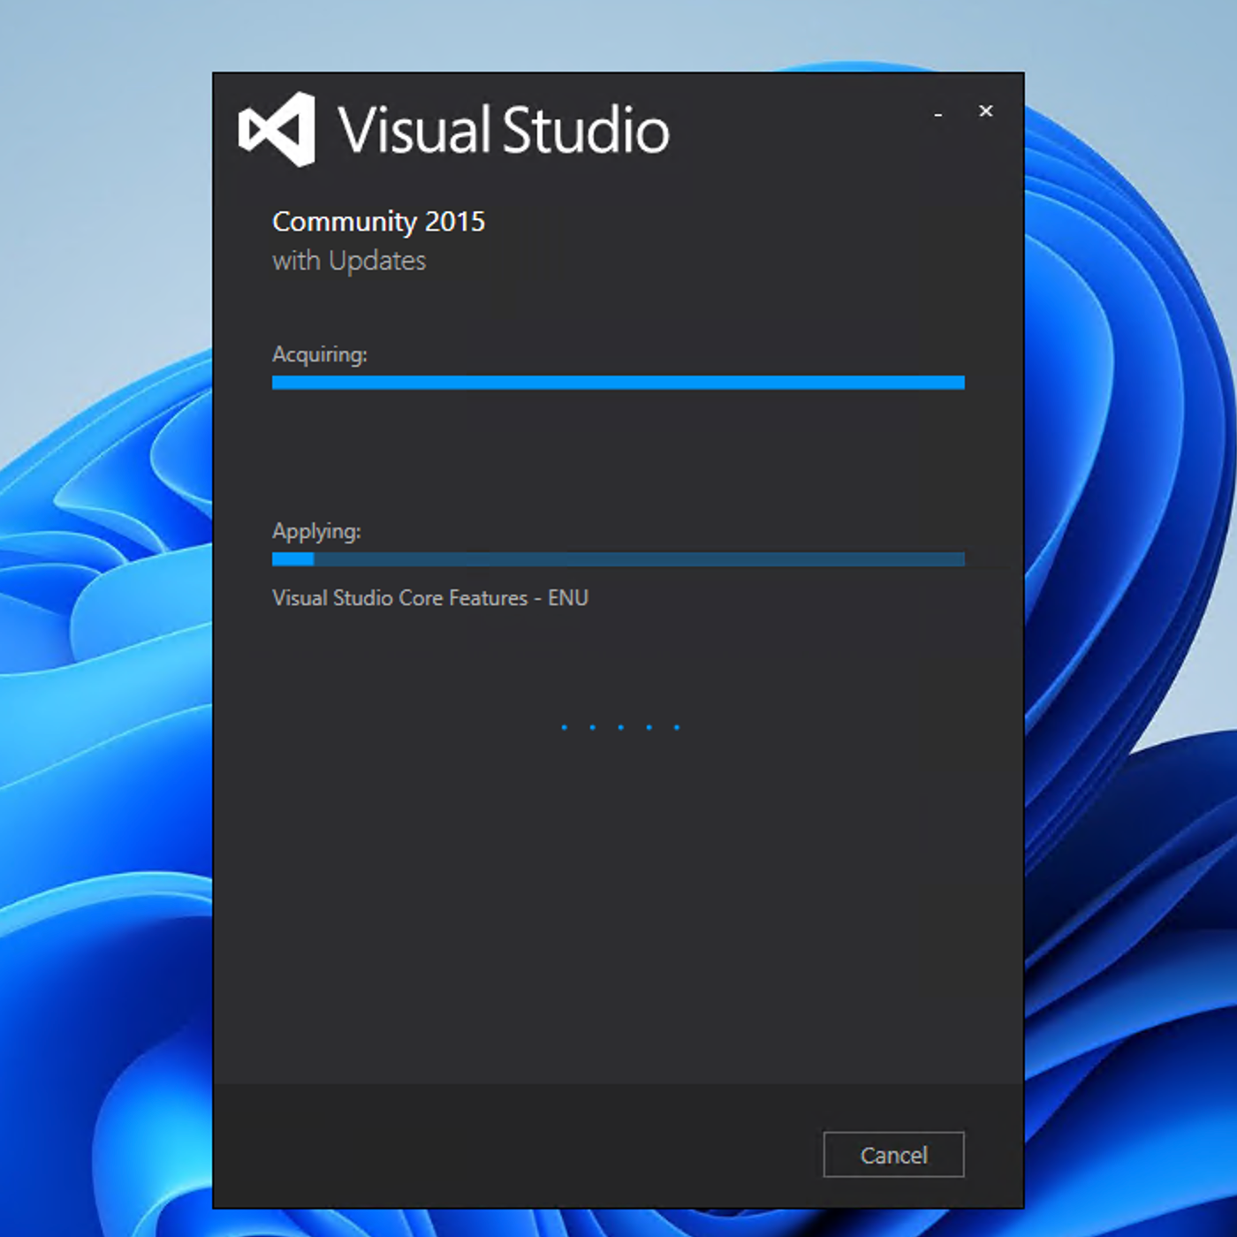Click the Visual Studio logo icon

click(x=277, y=130)
